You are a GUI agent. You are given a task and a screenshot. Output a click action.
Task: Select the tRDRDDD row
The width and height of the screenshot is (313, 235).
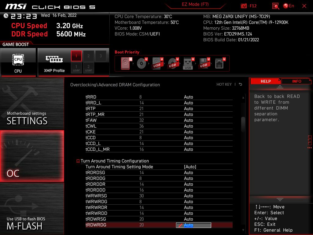tap(159, 190)
